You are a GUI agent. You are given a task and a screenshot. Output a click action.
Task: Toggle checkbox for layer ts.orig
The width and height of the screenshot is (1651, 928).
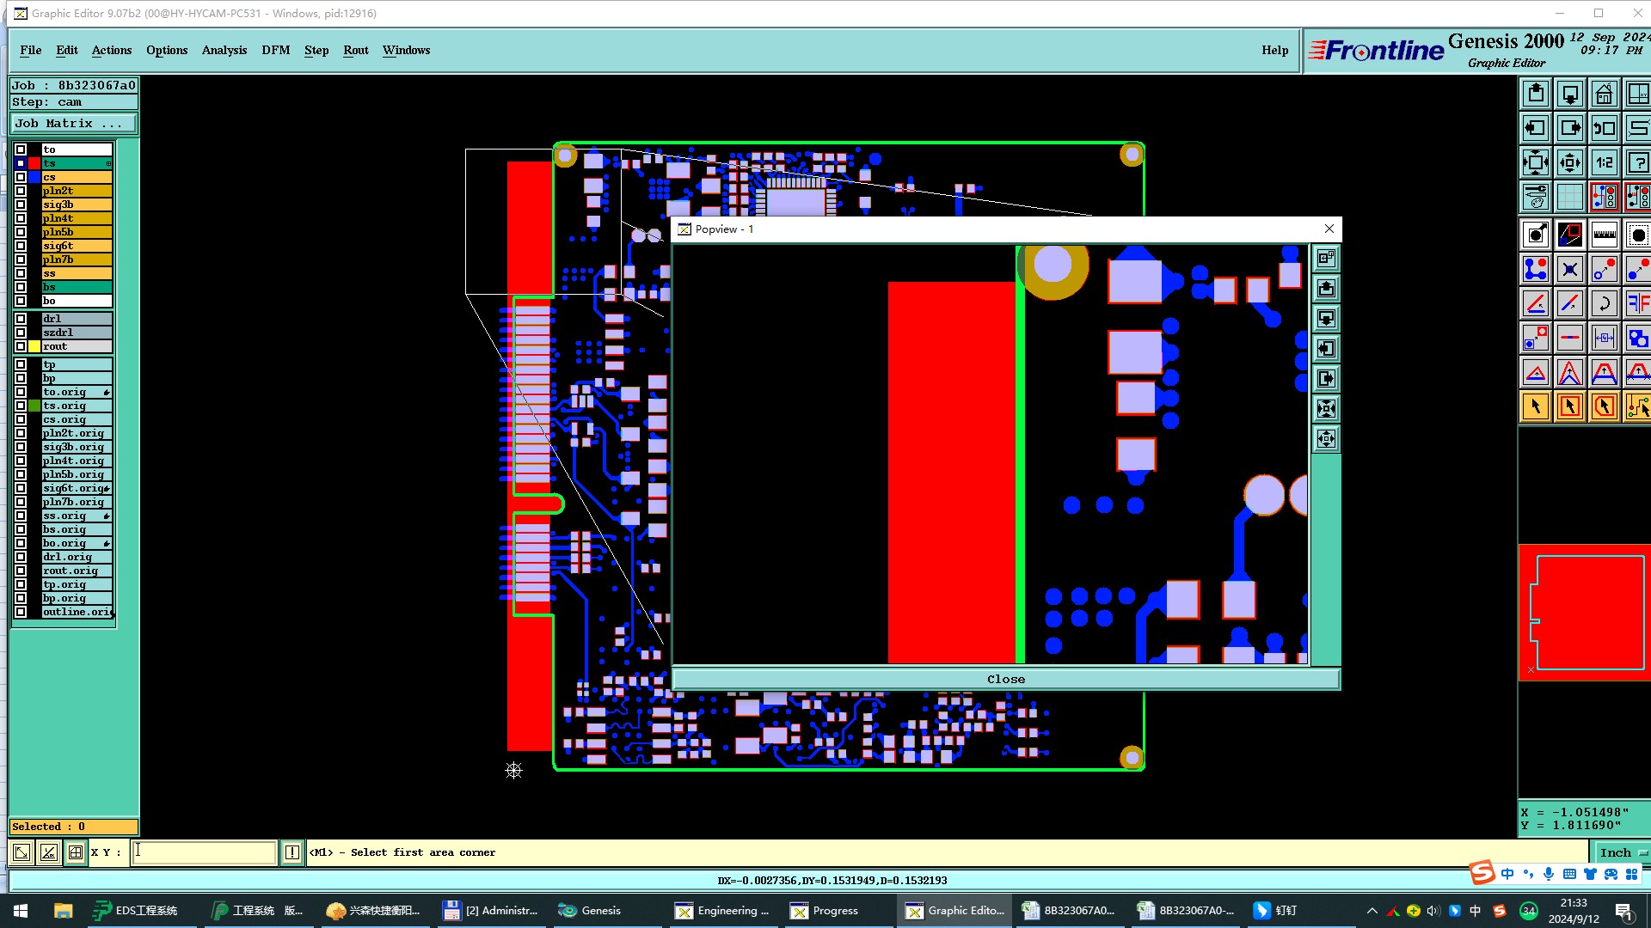tap(21, 406)
